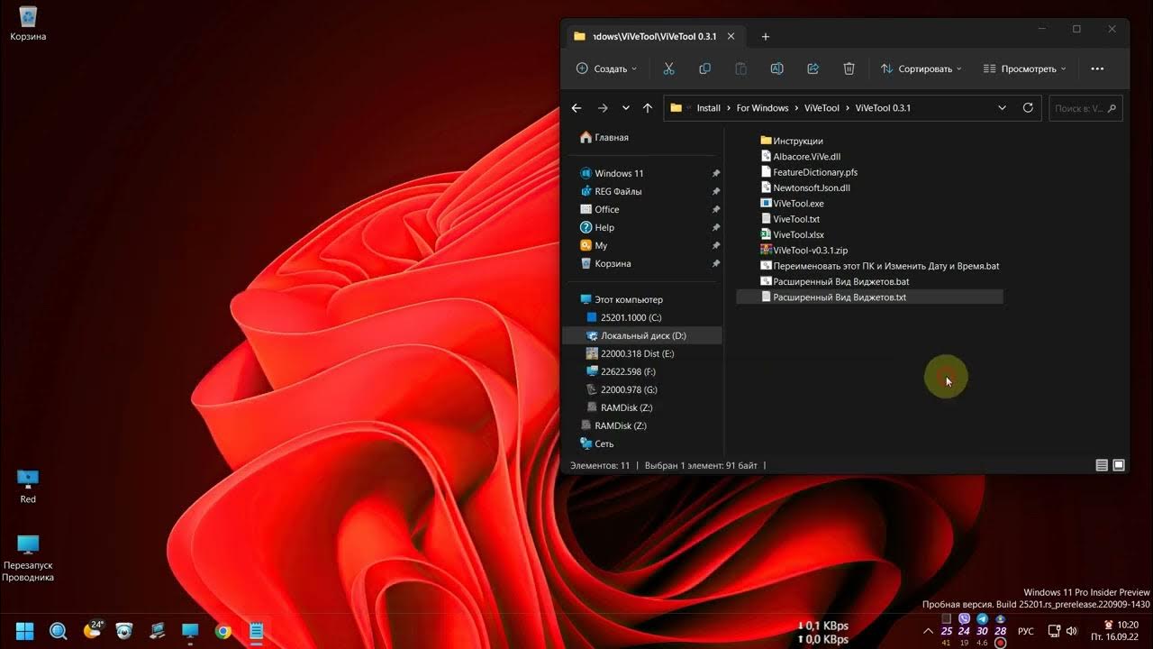Click the Viber icon in system tray

click(964, 619)
